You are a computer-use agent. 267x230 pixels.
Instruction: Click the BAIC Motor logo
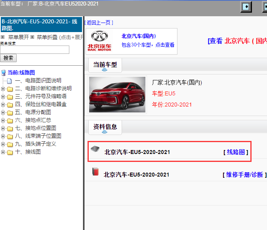point(99,41)
